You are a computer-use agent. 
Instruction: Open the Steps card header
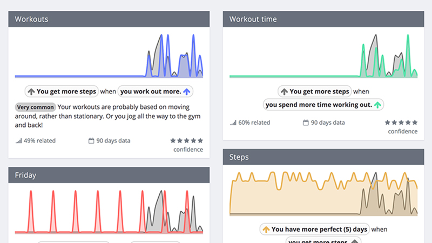323,157
